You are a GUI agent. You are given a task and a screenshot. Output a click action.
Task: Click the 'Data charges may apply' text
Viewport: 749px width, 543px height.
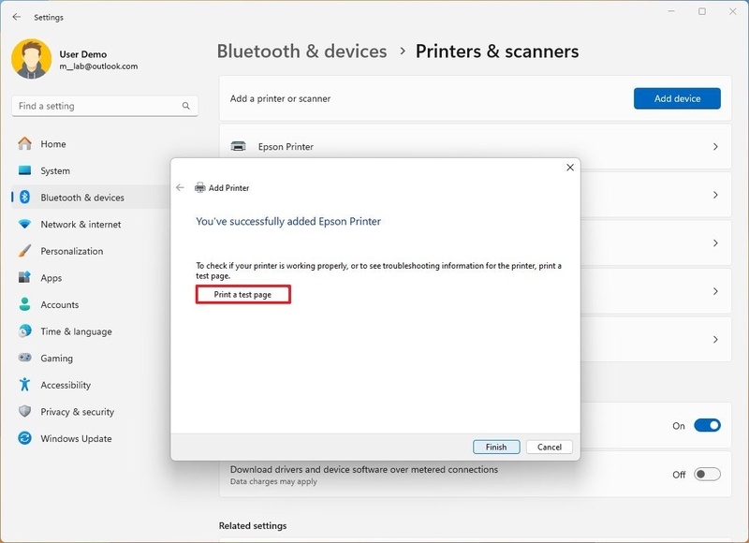(273, 481)
